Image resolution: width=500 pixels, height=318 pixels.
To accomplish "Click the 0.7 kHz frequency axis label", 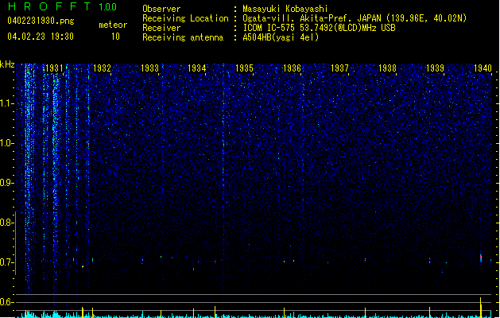I will tap(6, 262).
